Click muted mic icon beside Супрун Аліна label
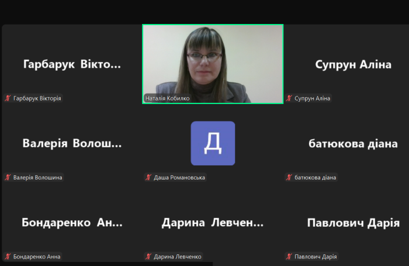Screen dimensions: 409x266 [x=289, y=98]
